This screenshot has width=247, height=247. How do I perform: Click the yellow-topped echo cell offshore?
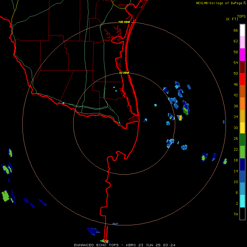click(x=180, y=118)
